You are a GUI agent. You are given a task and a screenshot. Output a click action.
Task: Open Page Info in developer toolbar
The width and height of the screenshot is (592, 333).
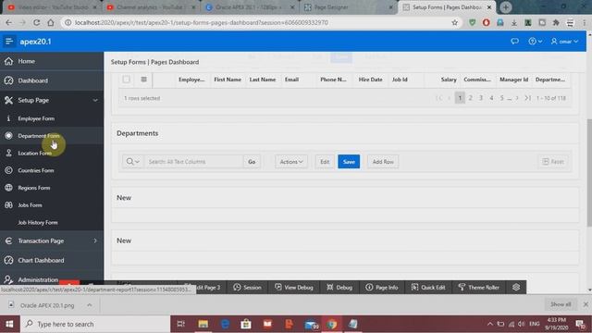[x=382, y=288]
